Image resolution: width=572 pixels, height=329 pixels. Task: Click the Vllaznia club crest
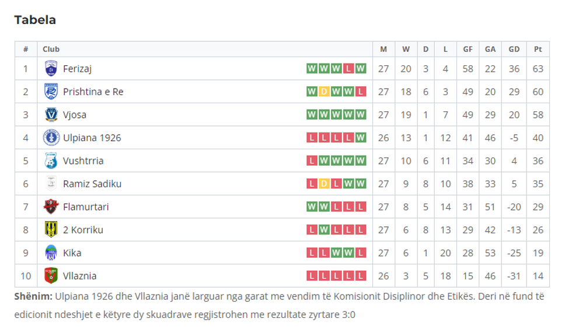click(x=51, y=276)
